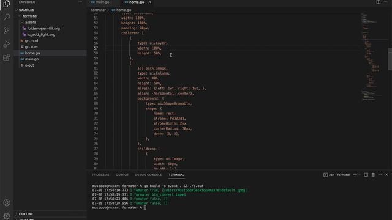Open the Extensions view
The height and width of the screenshot is (220, 392).
[x=7, y=57]
